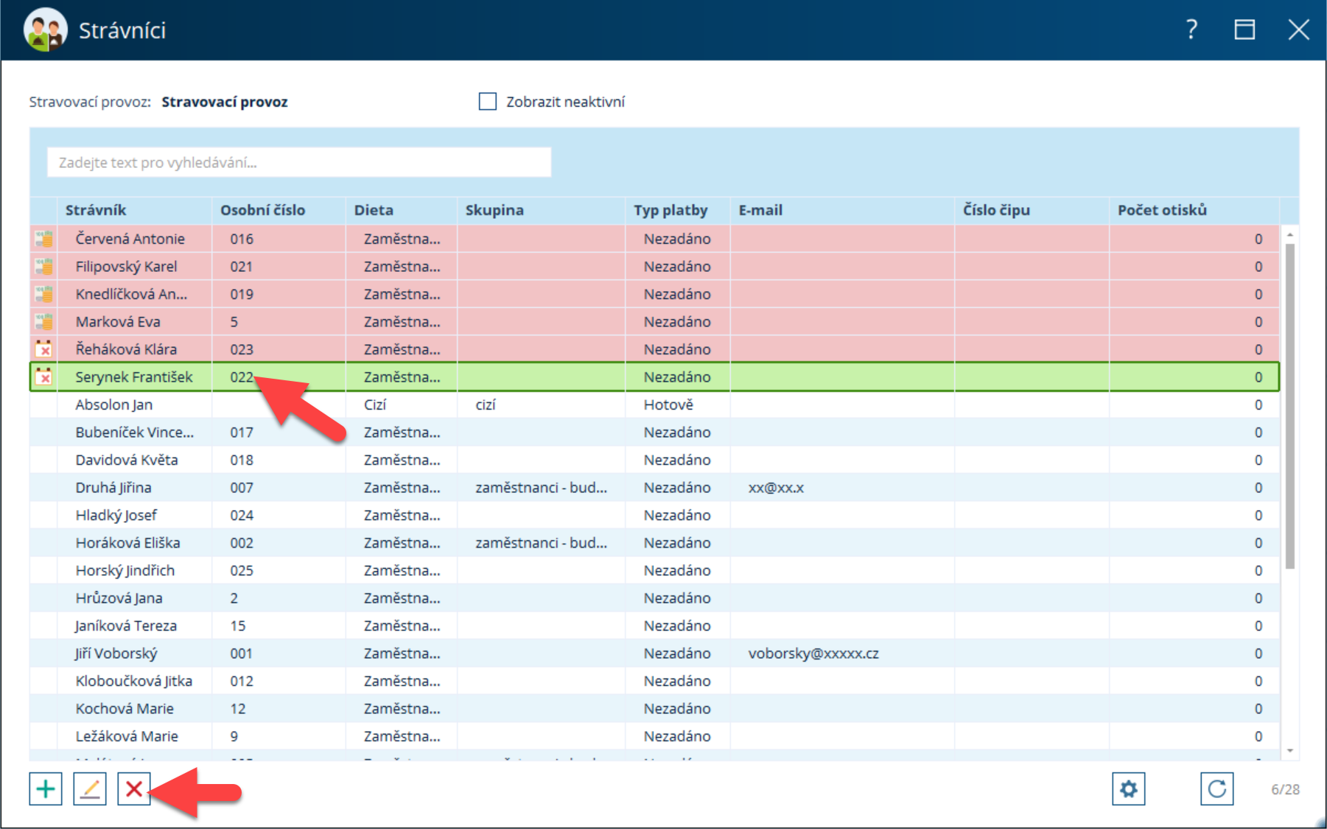
Task: Close the Strávníci window
Action: tap(1298, 29)
